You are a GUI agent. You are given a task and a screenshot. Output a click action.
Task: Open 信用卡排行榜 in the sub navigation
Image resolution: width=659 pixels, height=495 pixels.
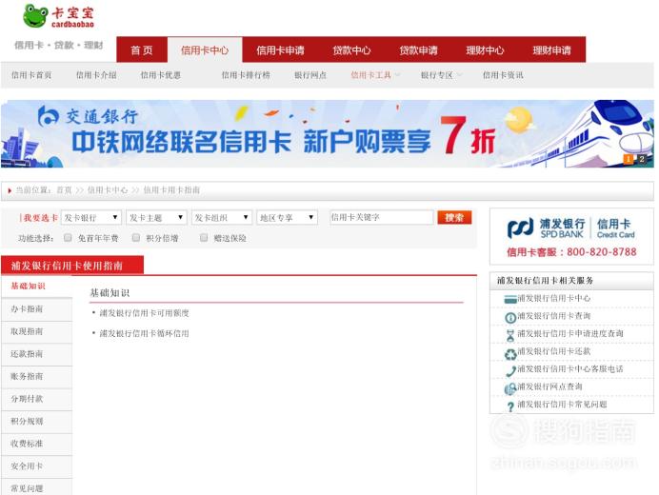pyautogui.click(x=246, y=75)
